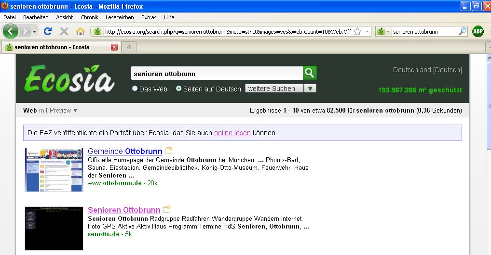Click preview icon next to Gemeinde Ottobrunn
Image resolution: width=491 pixels, height=255 pixels.
click(167, 151)
